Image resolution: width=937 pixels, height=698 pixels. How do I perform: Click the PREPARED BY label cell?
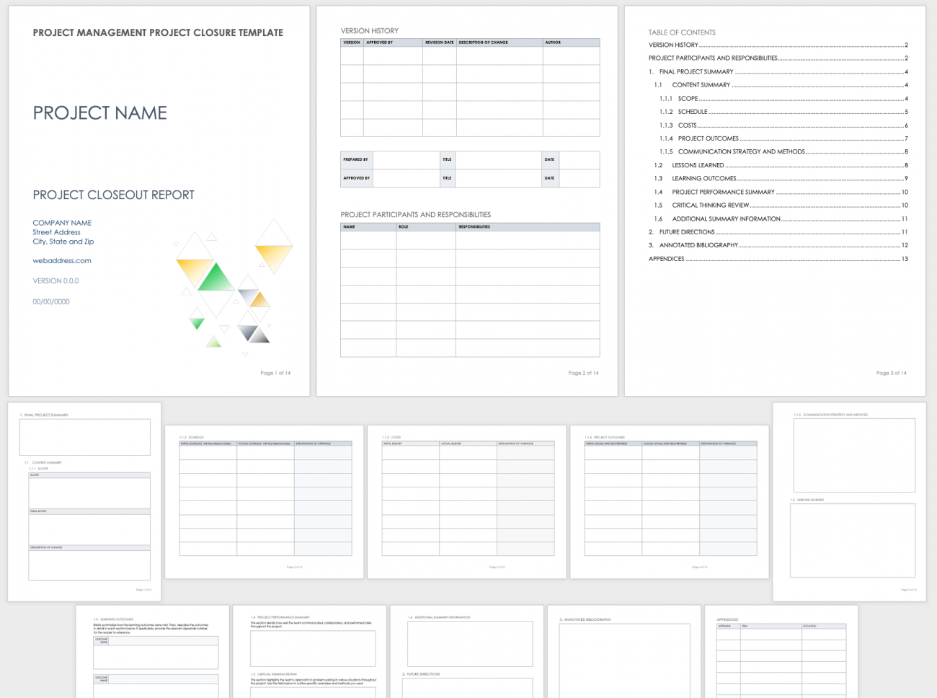click(x=357, y=159)
